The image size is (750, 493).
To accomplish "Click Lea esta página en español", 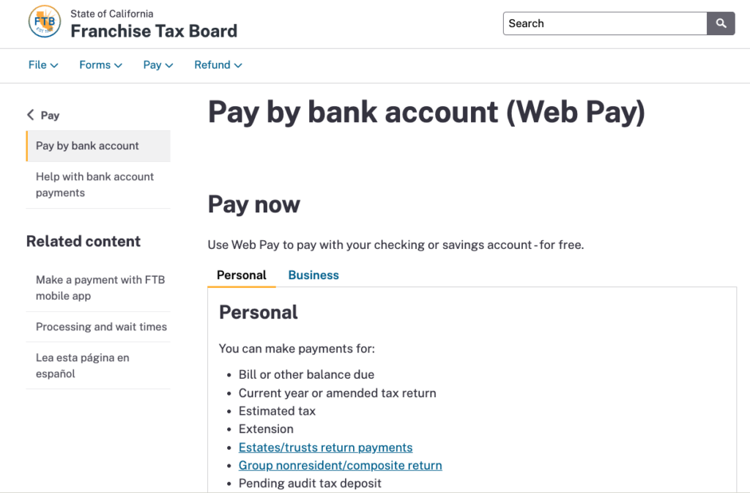I will [82, 366].
